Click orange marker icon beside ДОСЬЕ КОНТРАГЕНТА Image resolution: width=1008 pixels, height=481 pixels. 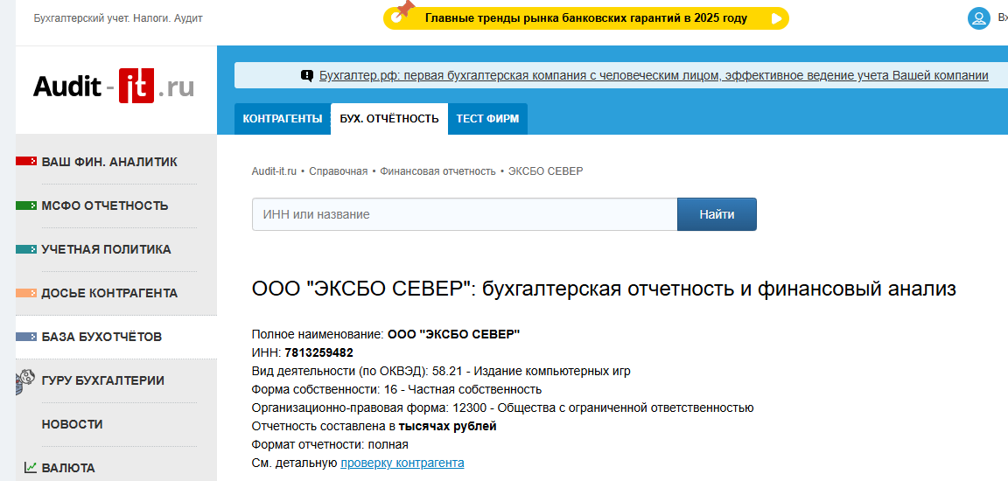tap(25, 293)
